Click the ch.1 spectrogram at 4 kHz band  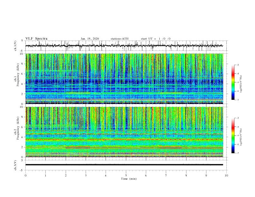(124, 84)
